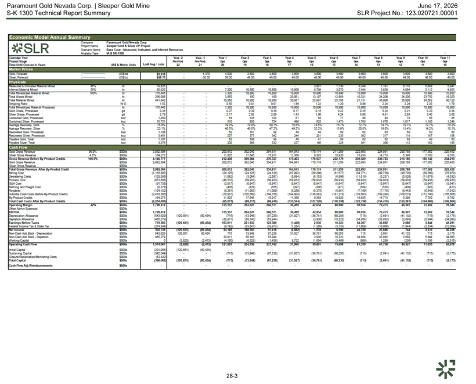Click the 'Year 11' column header
The height and width of the screenshot is (384, 476).
[x=445, y=58]
